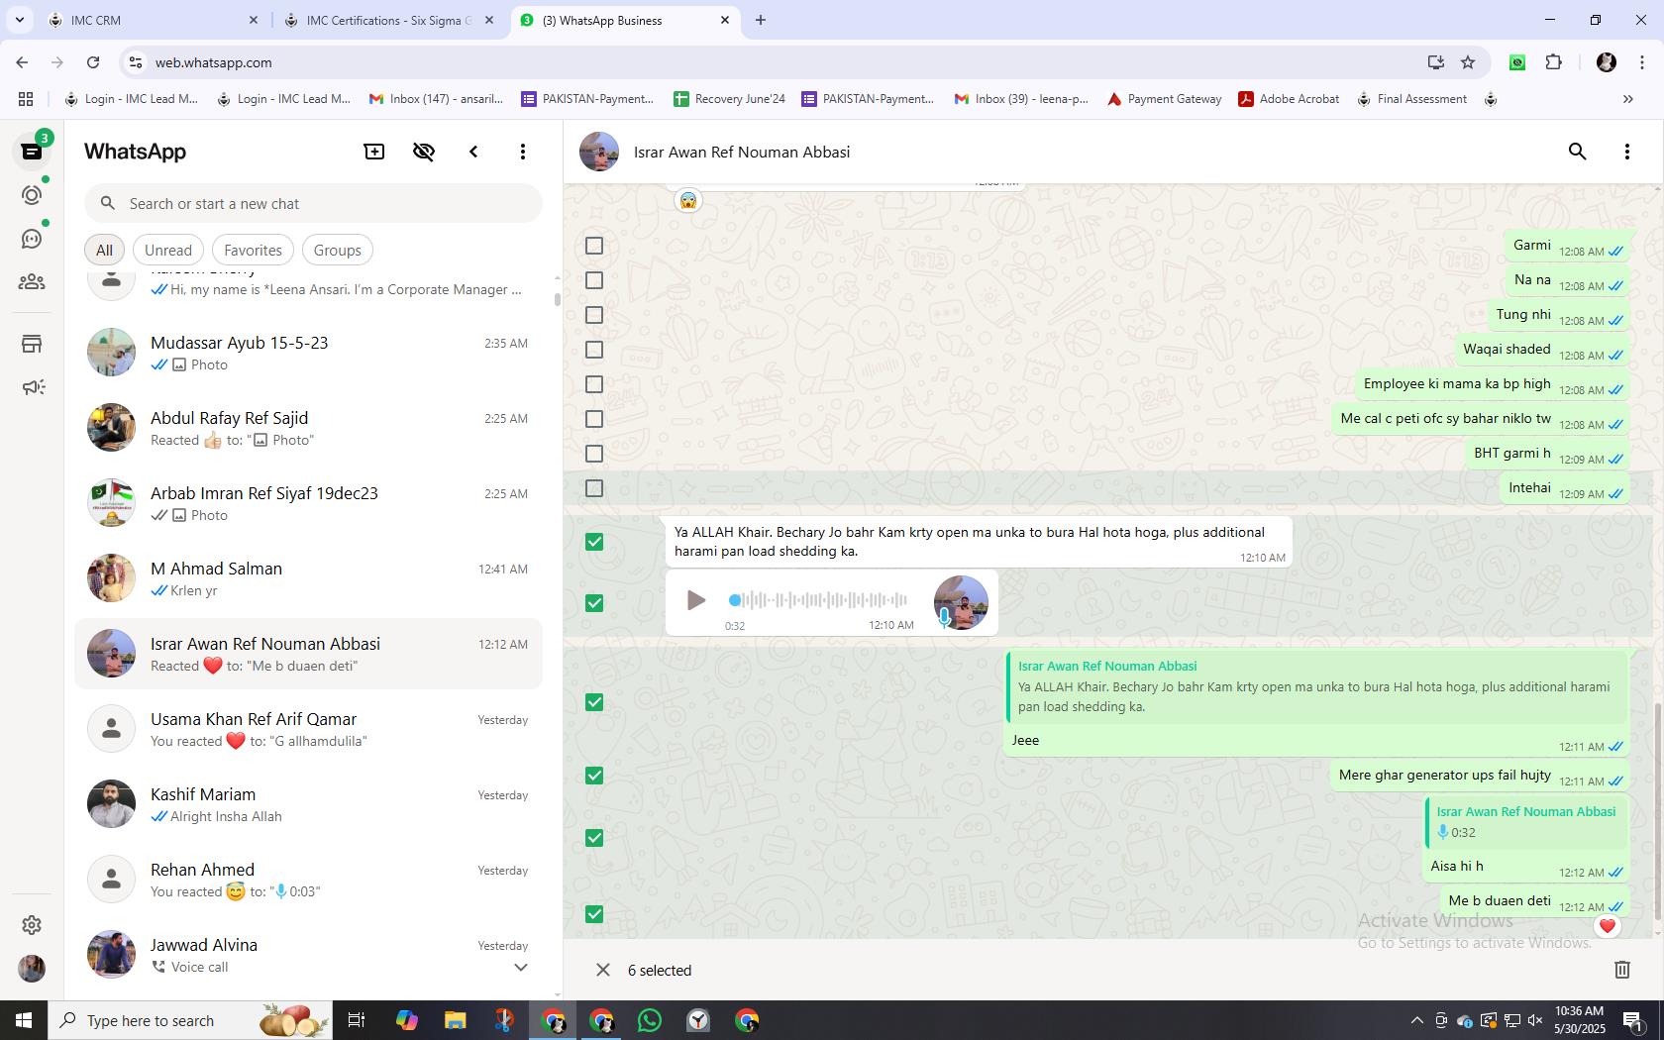
Task: Search within this conversation
Action: 1578,152
